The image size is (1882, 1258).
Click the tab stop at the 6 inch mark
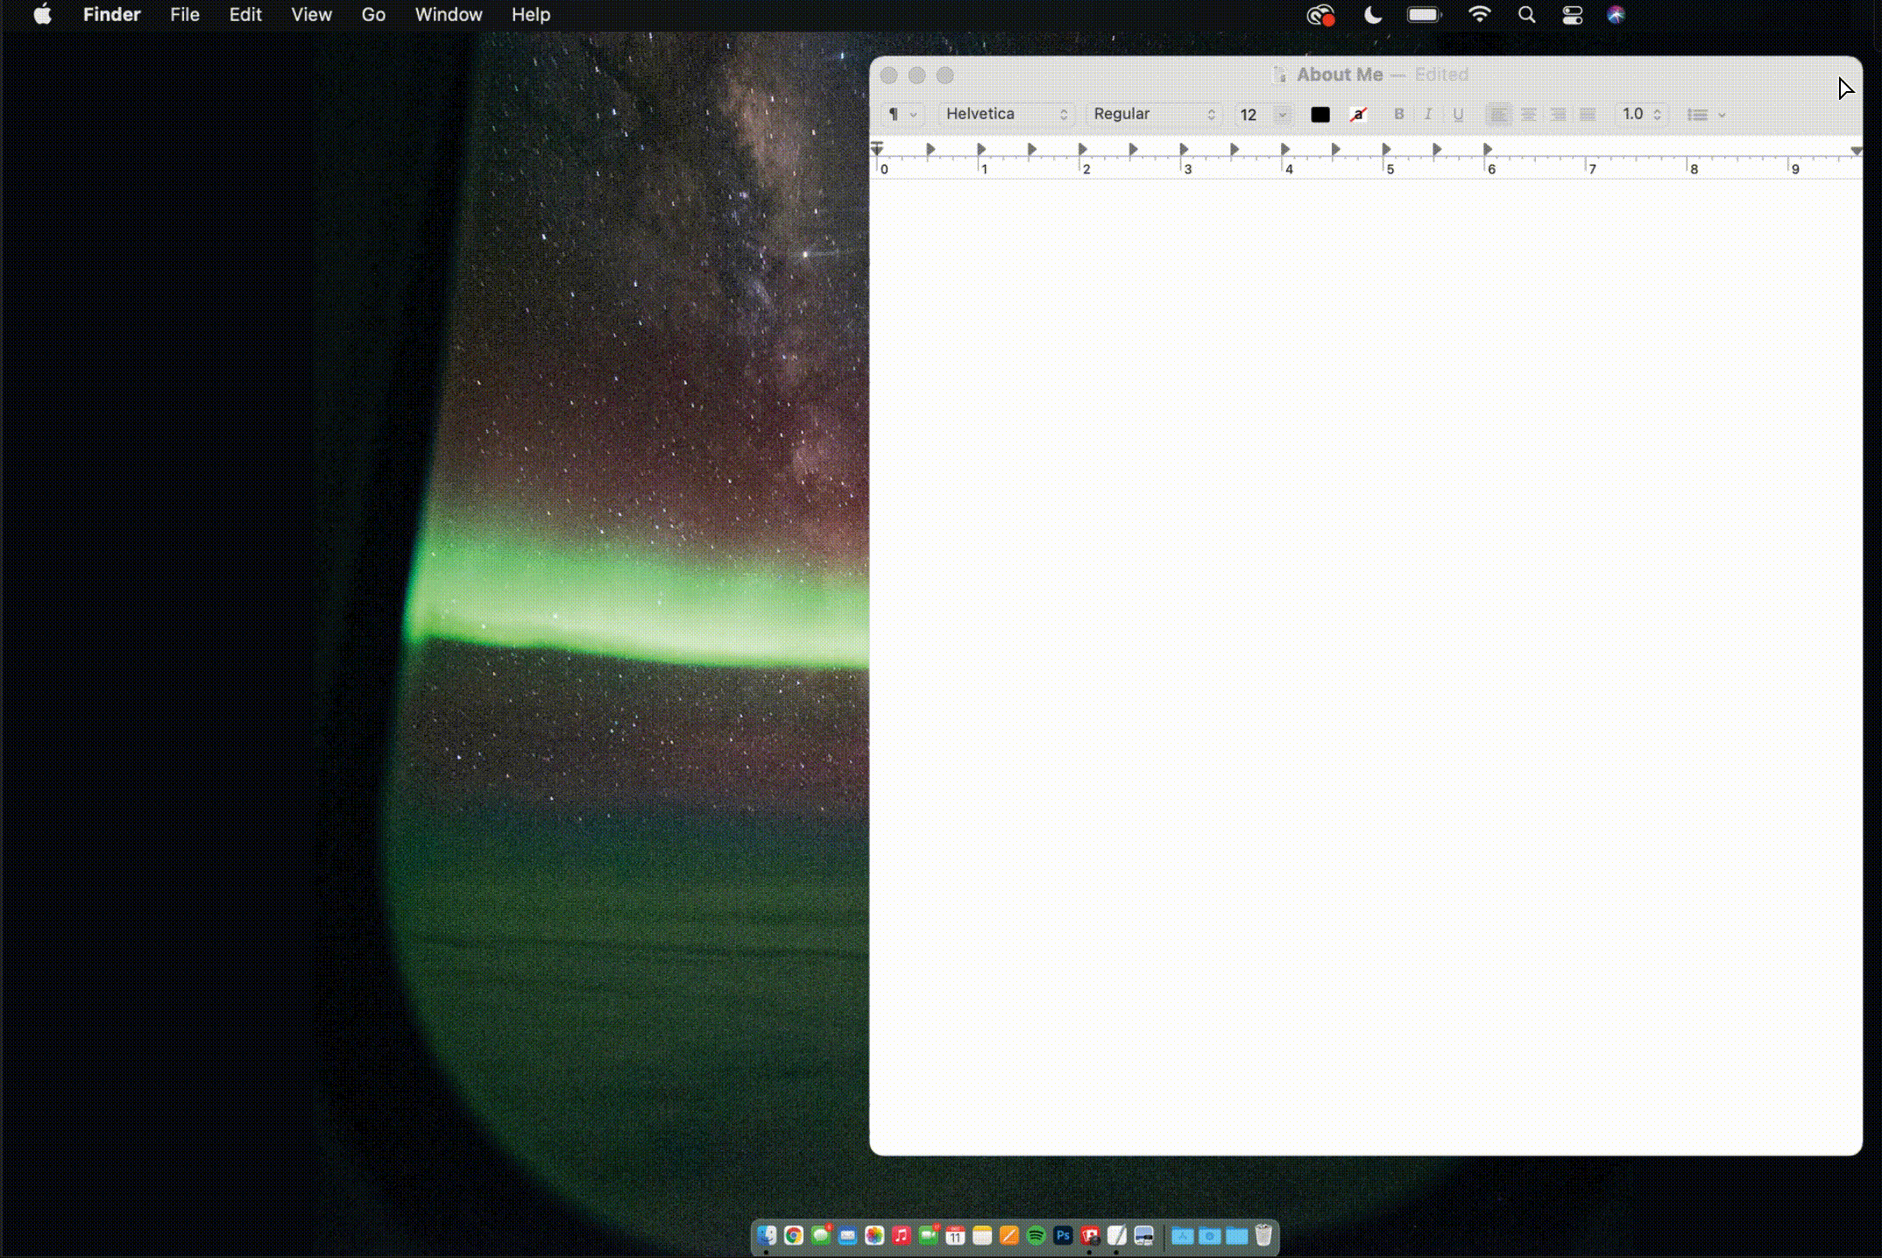click(x=1488, y=150)
